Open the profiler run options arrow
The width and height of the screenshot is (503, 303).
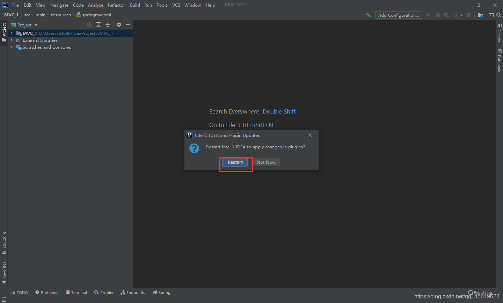(x=462, y=15)
